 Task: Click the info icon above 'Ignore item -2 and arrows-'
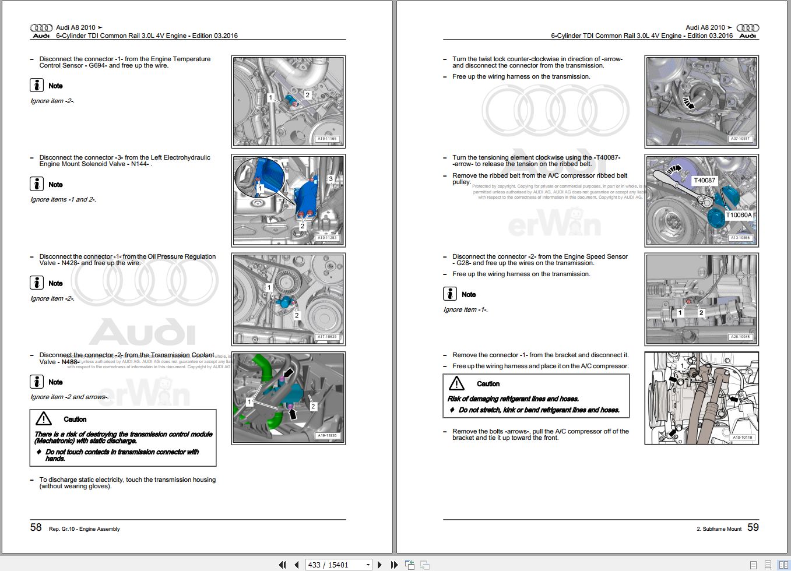37,382
